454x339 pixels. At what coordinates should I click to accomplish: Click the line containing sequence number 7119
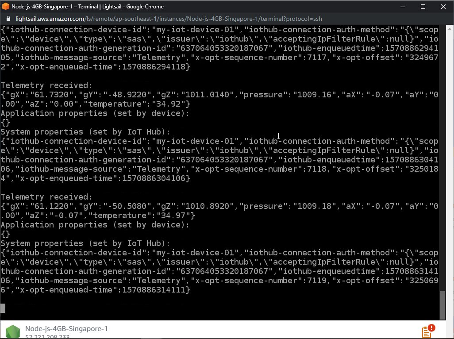pos(219,281)
